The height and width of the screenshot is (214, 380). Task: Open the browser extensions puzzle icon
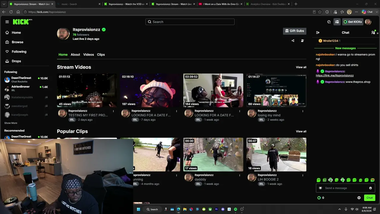click(327, 12)
